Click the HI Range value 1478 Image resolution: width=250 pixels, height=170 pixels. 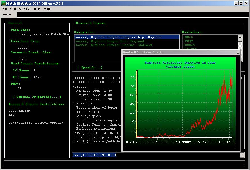coord(37,77)
